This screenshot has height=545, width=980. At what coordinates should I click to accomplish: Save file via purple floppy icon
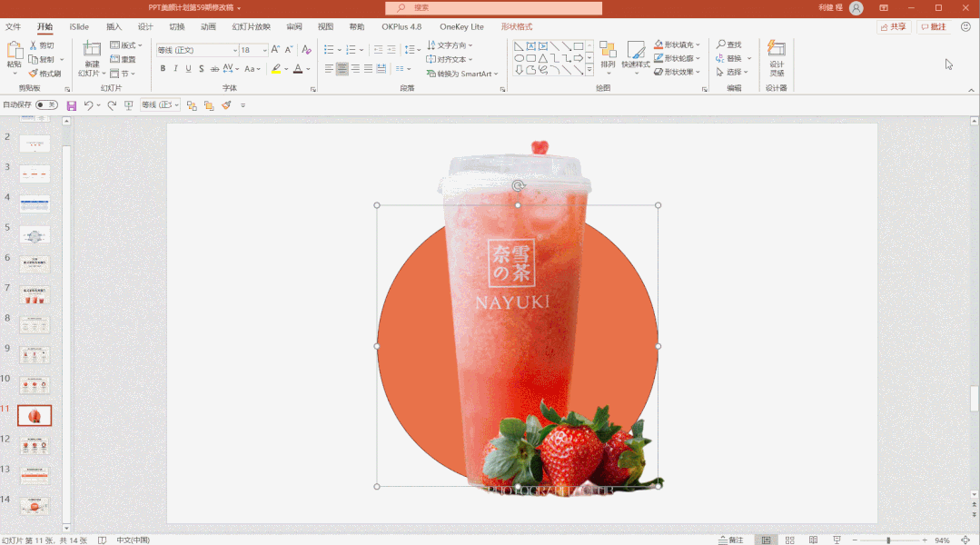click(x=71, y=105)
